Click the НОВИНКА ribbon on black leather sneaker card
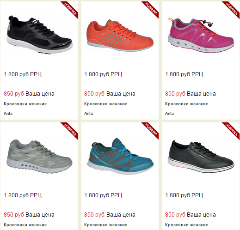The height and width of the screenshot is (230, 240). tap(232, 130)
